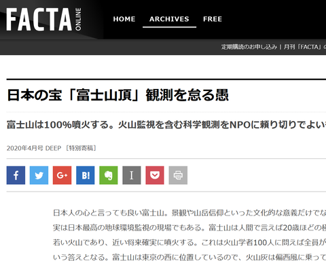Click paragraph line starting 実は日本最高の地球環境監視
The height and width of the screenshot is (261, 326).
pyautogui.click(x=189, y=228)
